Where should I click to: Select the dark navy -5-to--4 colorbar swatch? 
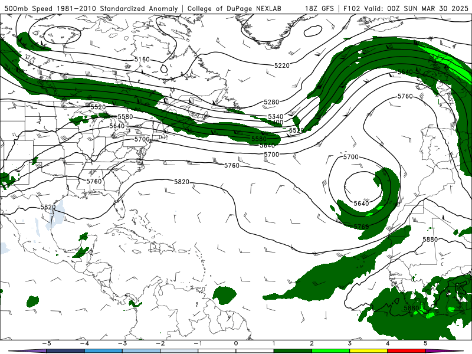pos(65,351)
